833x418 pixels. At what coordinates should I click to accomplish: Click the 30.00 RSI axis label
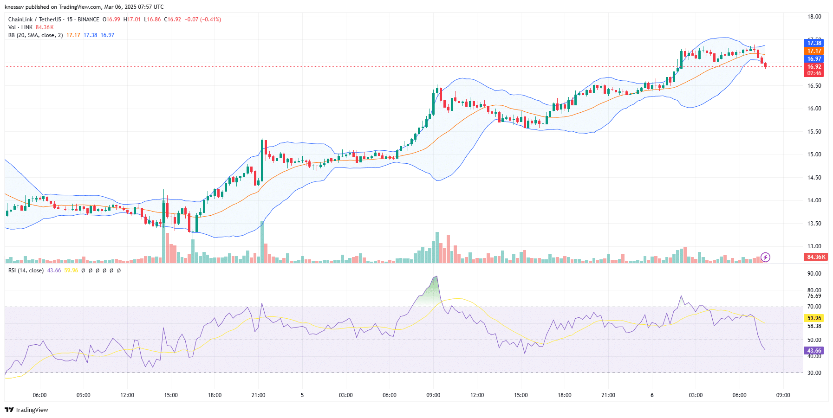[x=814, y=373]
